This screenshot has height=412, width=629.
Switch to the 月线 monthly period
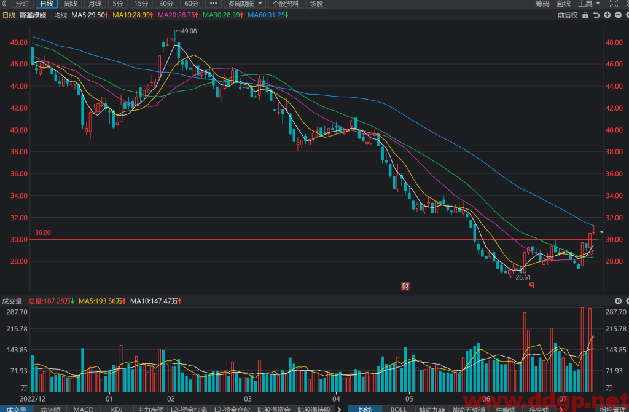tap(95, 4)
